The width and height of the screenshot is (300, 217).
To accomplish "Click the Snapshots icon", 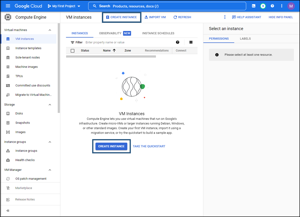I will (x=8, y=123).
